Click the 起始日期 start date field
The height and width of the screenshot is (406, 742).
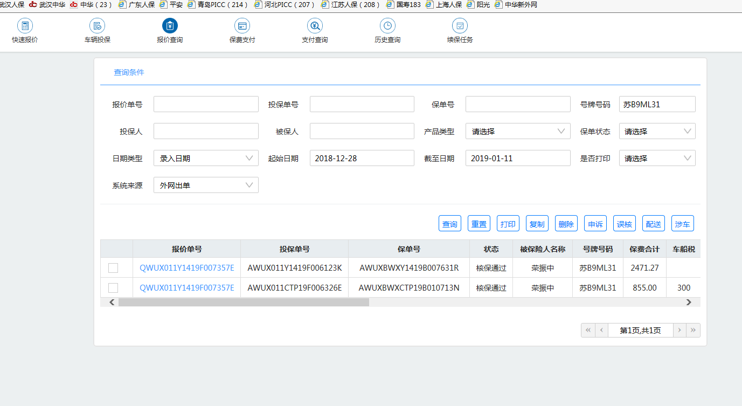[x=362, y=159]
